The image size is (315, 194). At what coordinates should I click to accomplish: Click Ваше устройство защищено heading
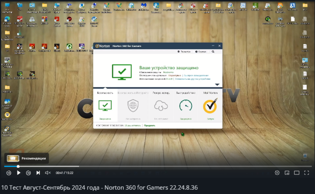(169, 68)
